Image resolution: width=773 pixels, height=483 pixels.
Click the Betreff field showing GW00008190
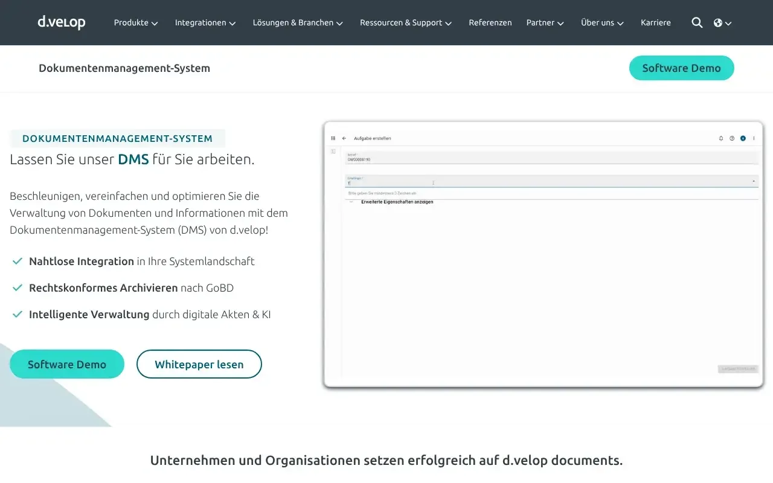pos(423,159)
